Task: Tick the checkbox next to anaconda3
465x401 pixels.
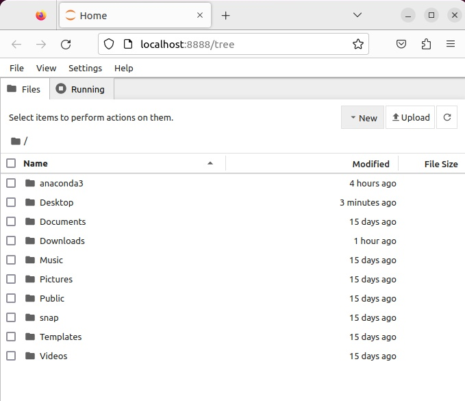Action: 11,183
